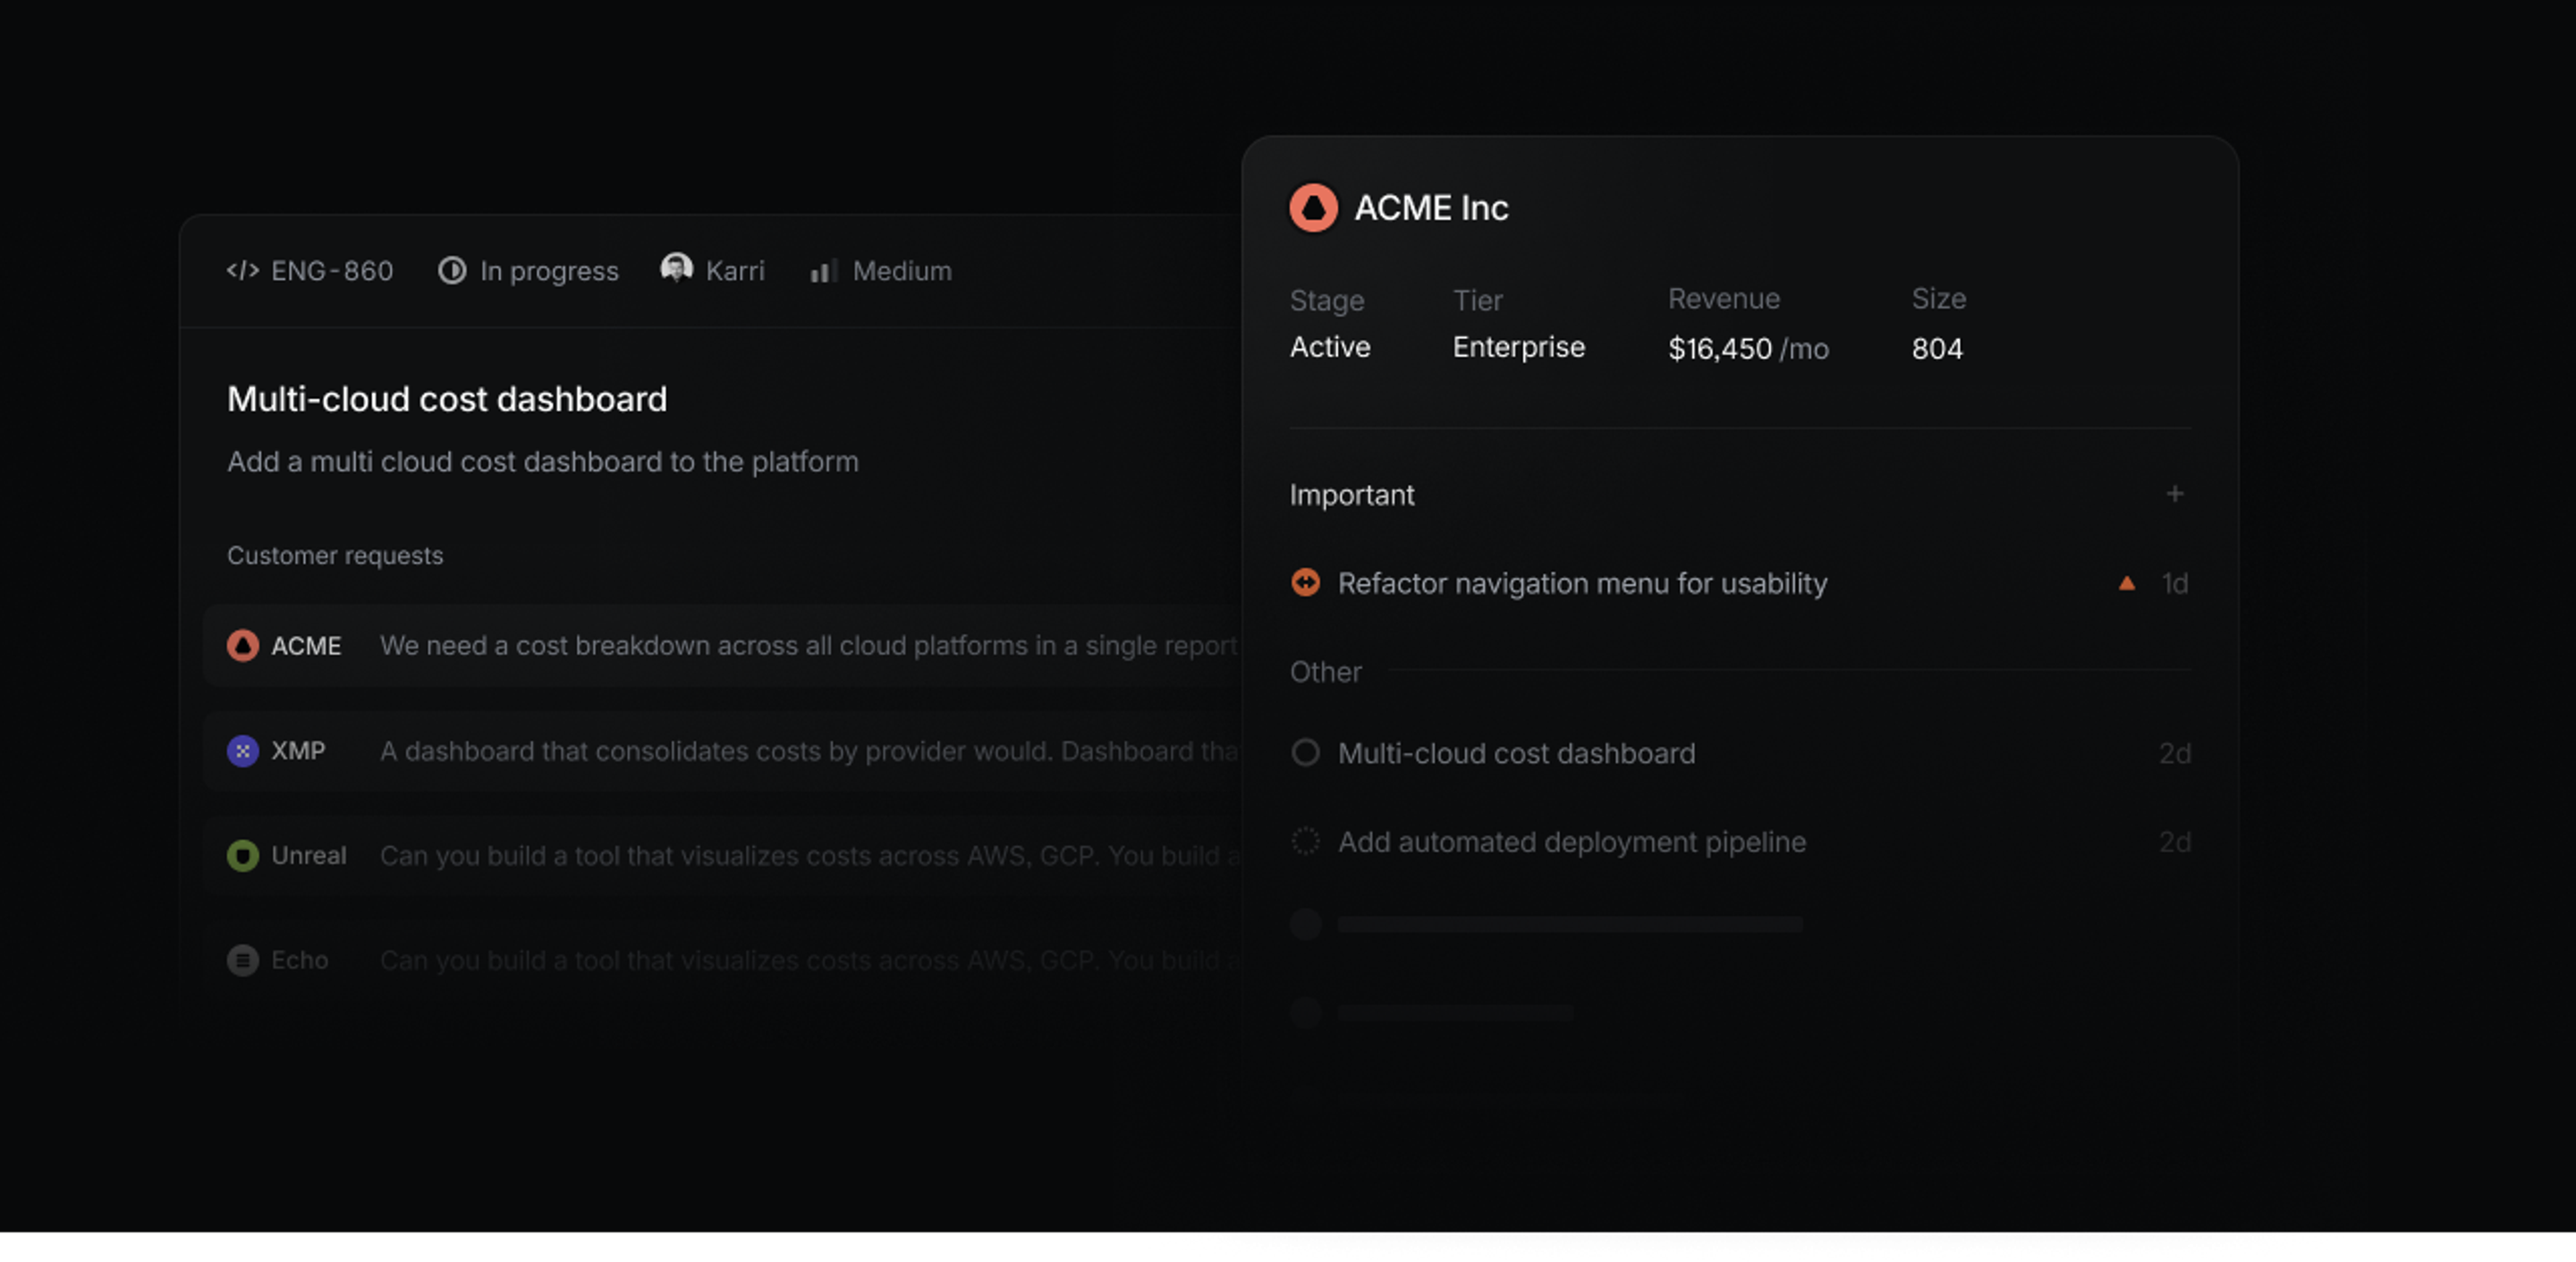The image size is (2576, 1262).
Task: Click the 2d age on deployment pipeline row
Action: [x=2175, y=842]
